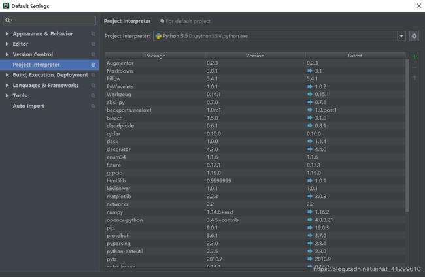Select the pyparsing package row
The height and width of the screenshot is (277, 425).
tap(255, 244)
